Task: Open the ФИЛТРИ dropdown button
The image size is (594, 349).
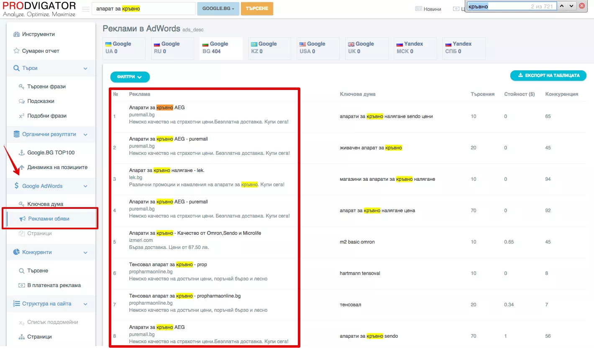Action: 130,77
